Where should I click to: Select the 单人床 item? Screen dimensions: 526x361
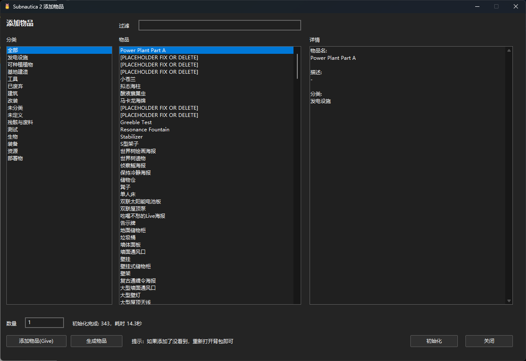click(206, 194)
